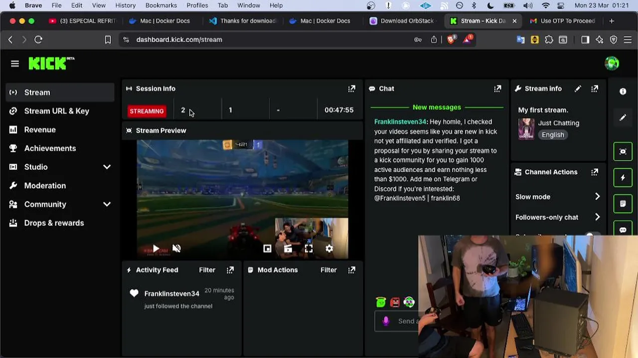
Task: Reload the page in browser
Action: pyautogui.click(x=38, y=40)
